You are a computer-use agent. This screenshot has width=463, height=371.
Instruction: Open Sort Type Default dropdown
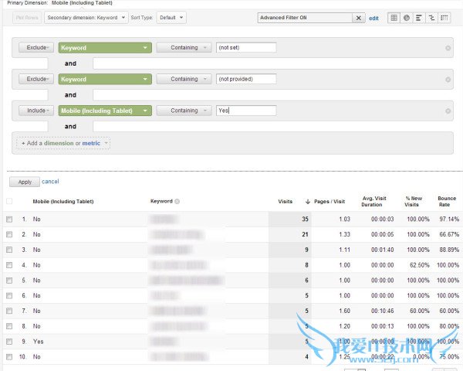171,18
